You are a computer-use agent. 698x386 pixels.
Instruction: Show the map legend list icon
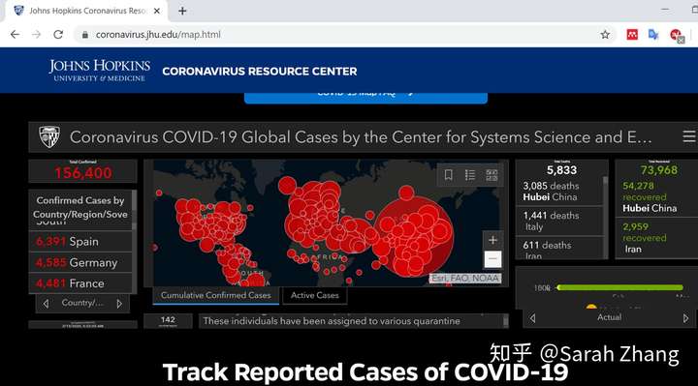click(470, 175)
